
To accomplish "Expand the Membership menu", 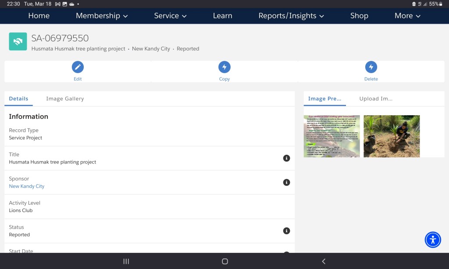I will (102, 16).
